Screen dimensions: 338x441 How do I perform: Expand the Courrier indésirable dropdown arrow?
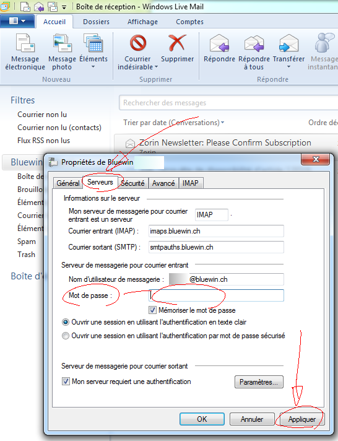coord(157,67)
